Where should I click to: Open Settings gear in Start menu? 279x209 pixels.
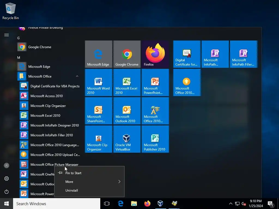click(7, 179)
